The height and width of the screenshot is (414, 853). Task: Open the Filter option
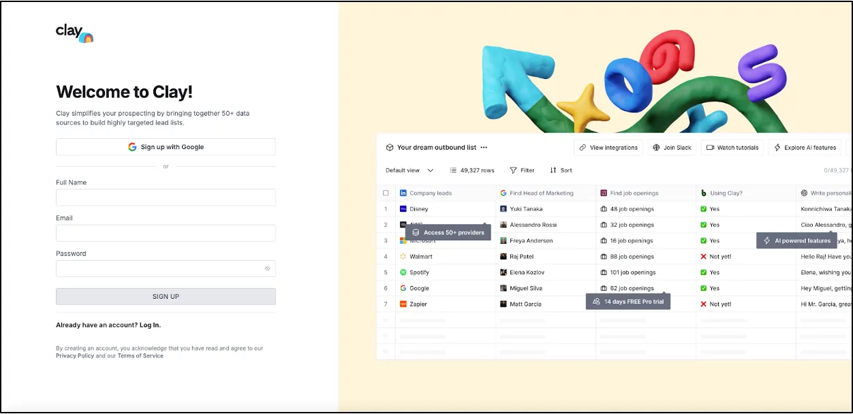522,170
